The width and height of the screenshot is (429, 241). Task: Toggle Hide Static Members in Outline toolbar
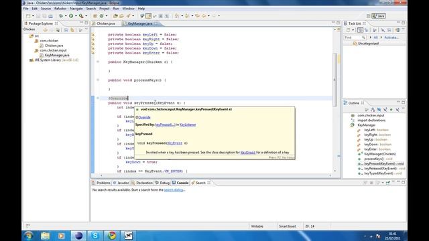(x=385, y=110)
